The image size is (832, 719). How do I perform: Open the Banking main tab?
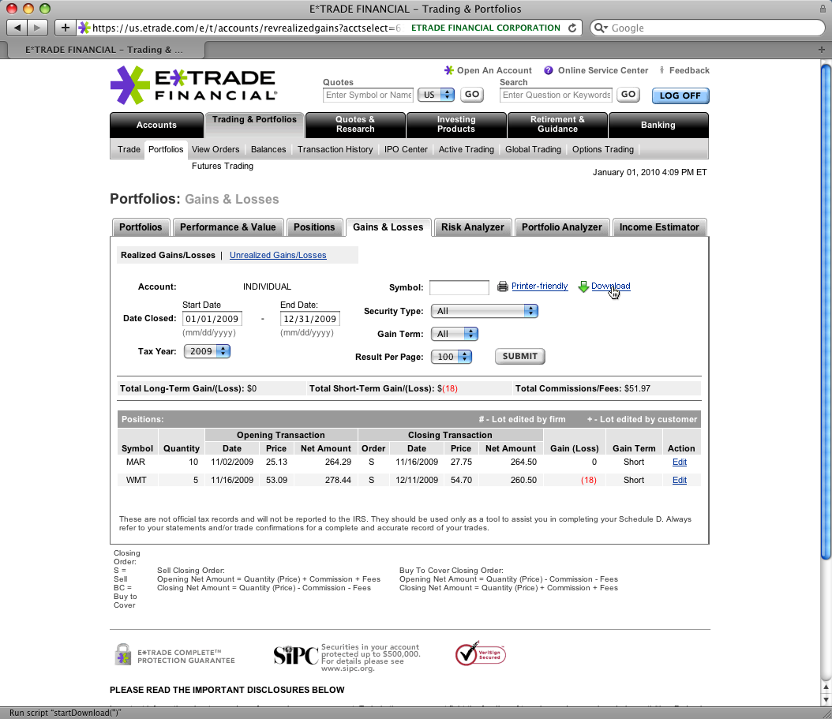(x=658, y=125)
